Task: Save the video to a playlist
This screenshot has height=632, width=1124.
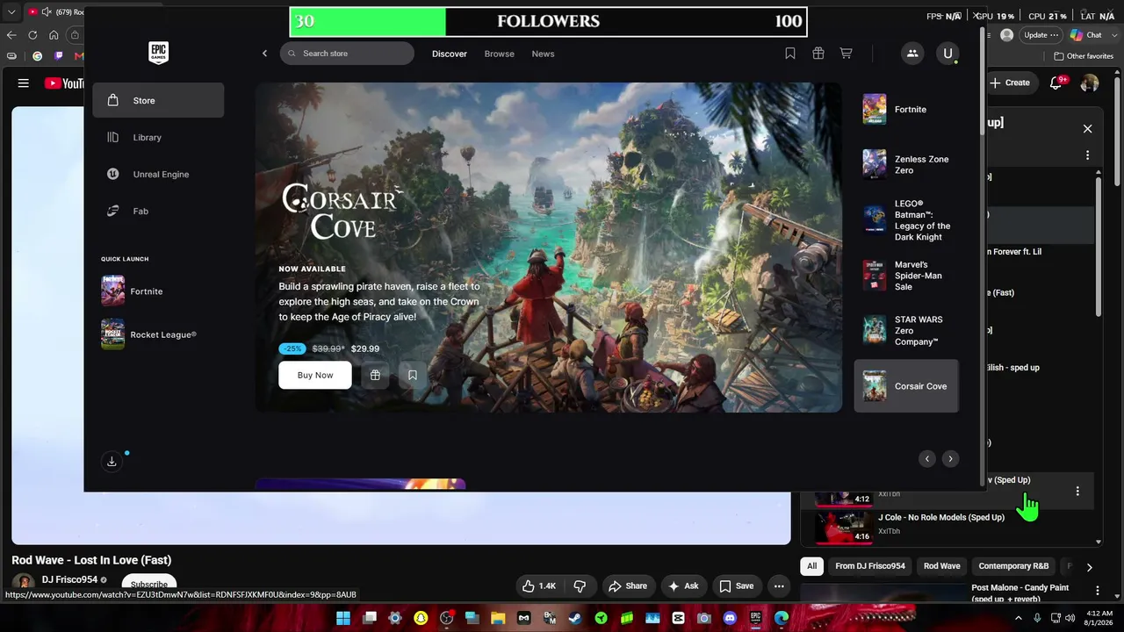Action: click(737, 586)
